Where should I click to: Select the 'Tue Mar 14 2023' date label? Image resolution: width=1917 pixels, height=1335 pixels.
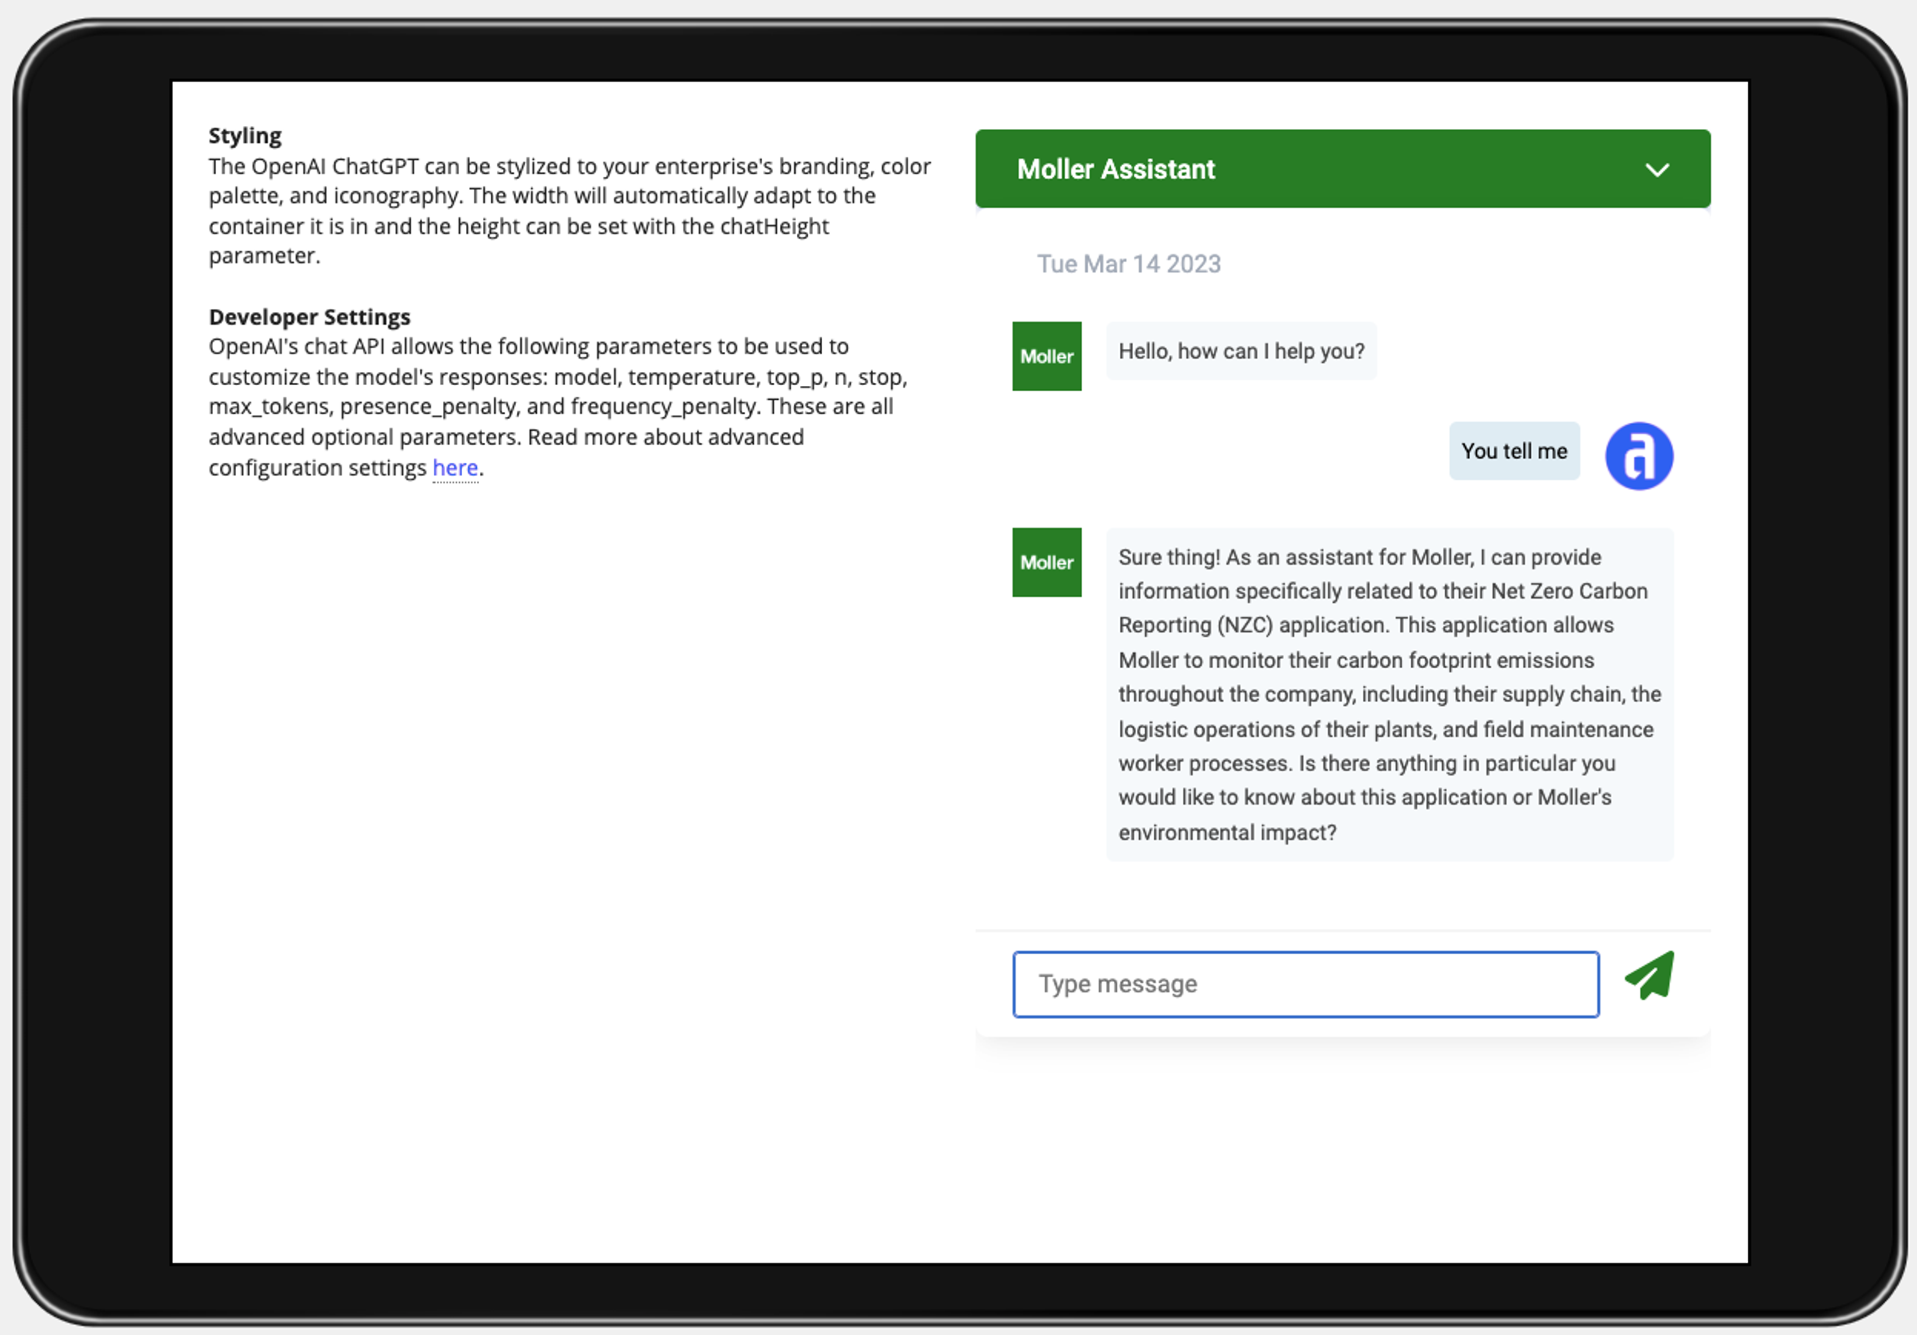(x=1129, y=264)
